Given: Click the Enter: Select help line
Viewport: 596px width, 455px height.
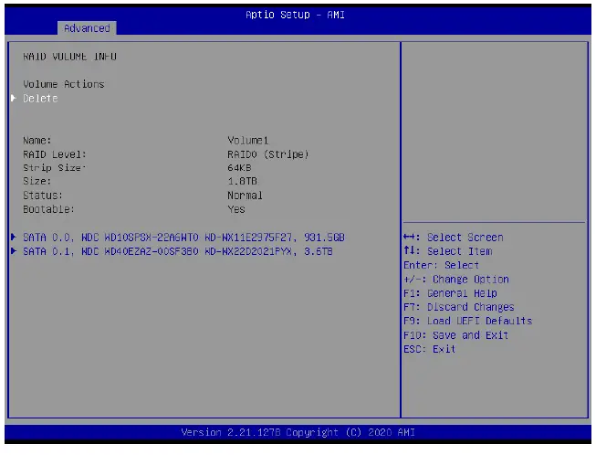Looking at the screenshot, I should (441, 265).
